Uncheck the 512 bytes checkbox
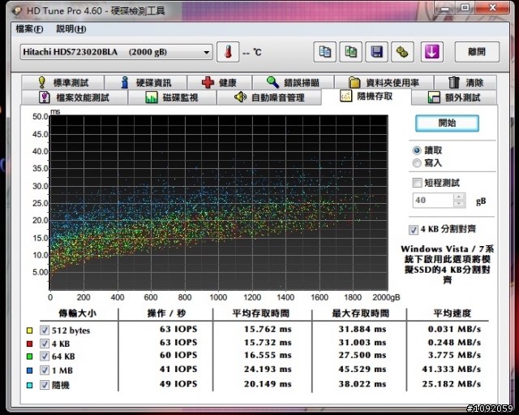Viewport: 519px width, 415px height. [x=45, y=331]
